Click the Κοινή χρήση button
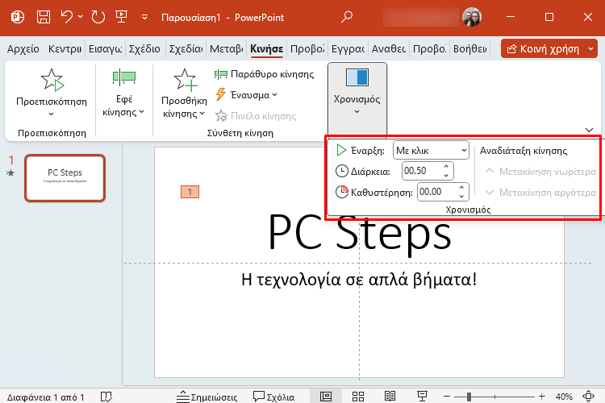 [543, 49]
